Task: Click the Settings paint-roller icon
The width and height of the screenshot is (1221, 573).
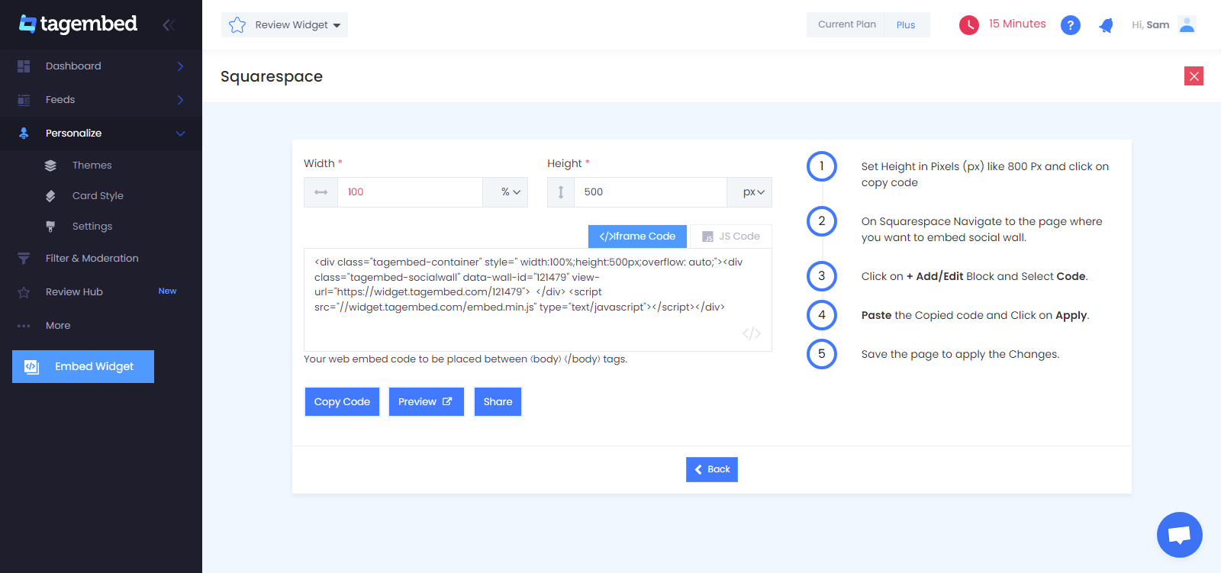Action: pos(50,227)
